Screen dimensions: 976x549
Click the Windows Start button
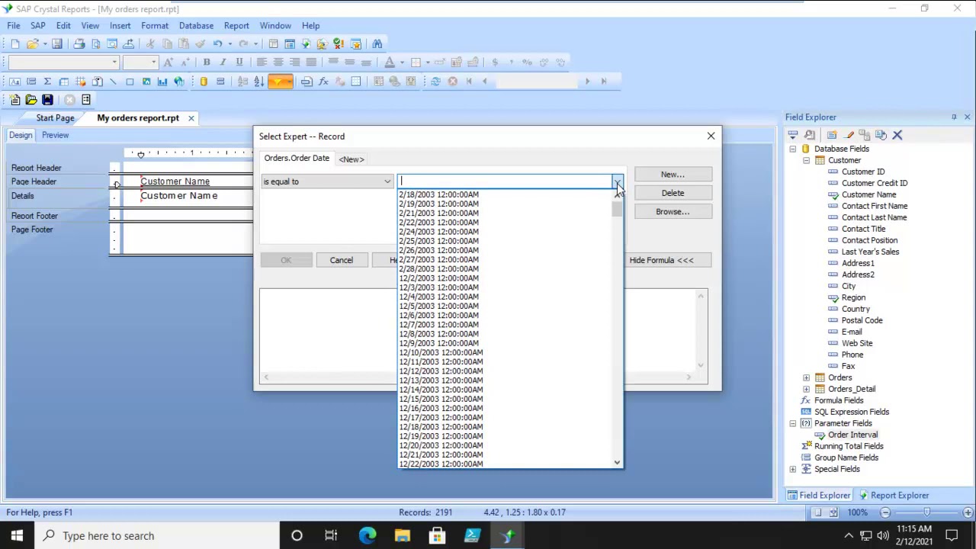(17, 535)
